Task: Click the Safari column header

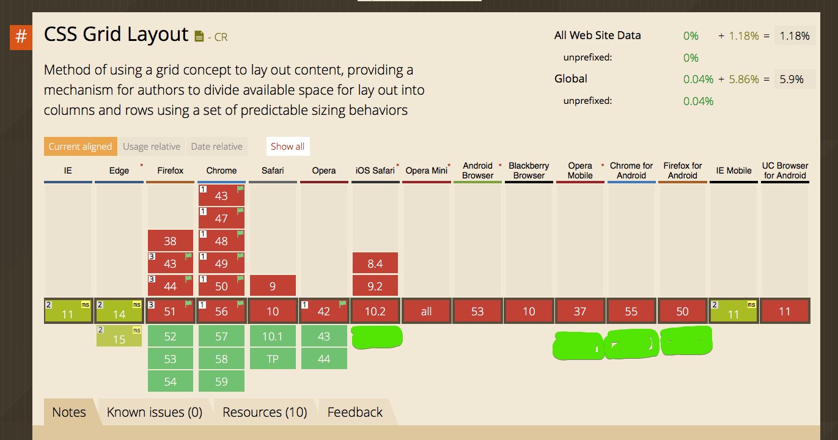Action: 273,170
